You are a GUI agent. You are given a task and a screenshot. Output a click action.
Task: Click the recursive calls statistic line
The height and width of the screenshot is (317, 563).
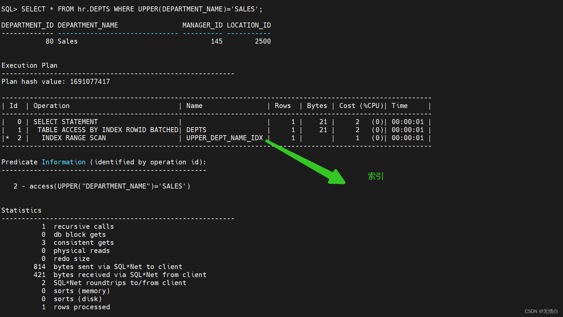click(x=78, y=226)
